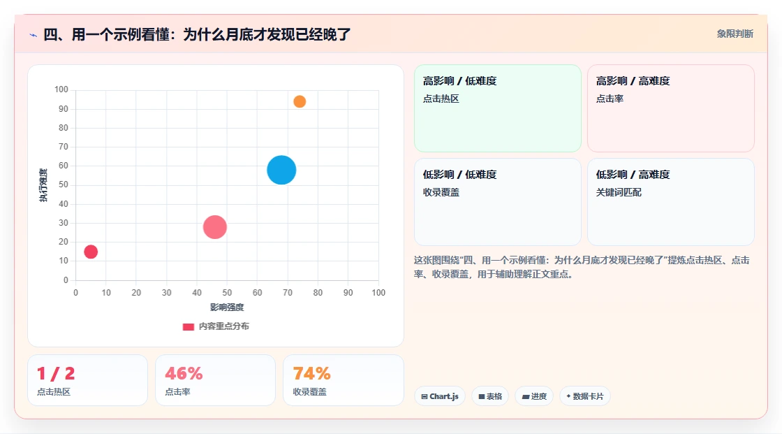Click the icon in the Chart.js chip
Viewport: 782px width, 434px height.
pyautogui.click(x=425, y=396)
